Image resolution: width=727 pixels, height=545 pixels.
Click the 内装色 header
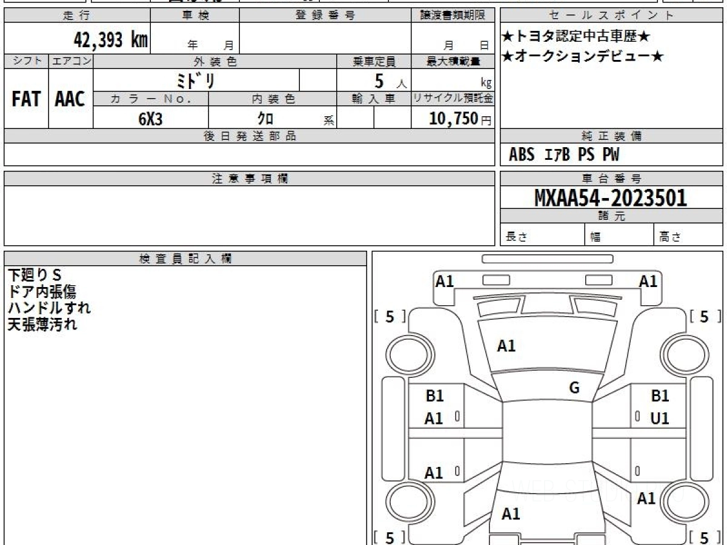[273, 99]
